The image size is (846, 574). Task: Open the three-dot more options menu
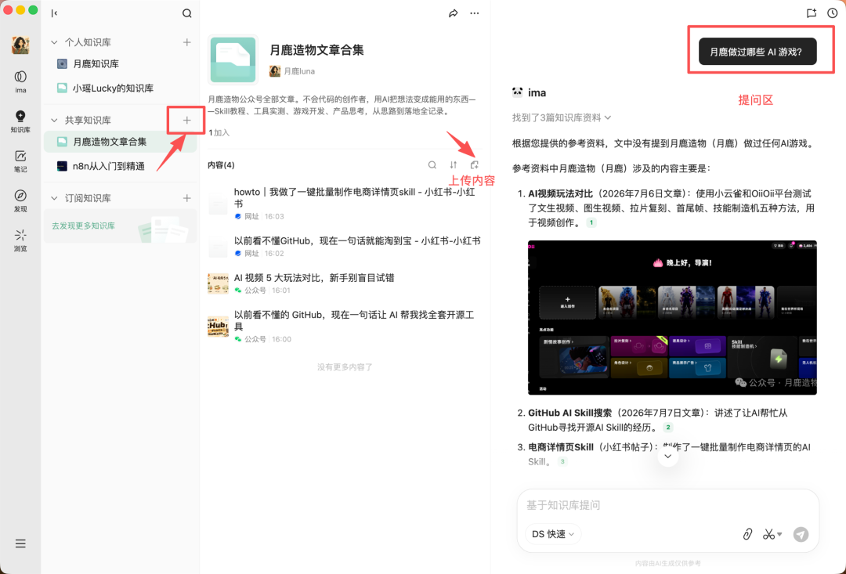pyautogui.click(x=474, y=13)
